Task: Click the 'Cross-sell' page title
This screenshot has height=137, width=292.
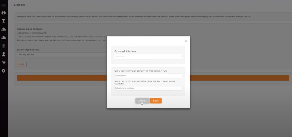Action: point(19,5)
